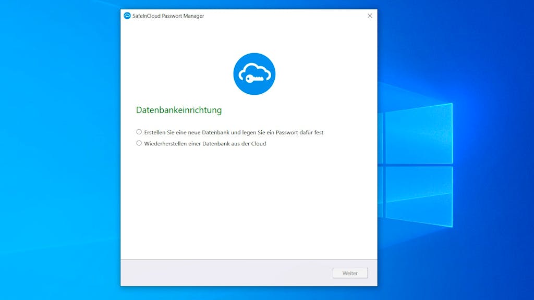Click the small SafeInCloud icon in title bar

[127, 16]
